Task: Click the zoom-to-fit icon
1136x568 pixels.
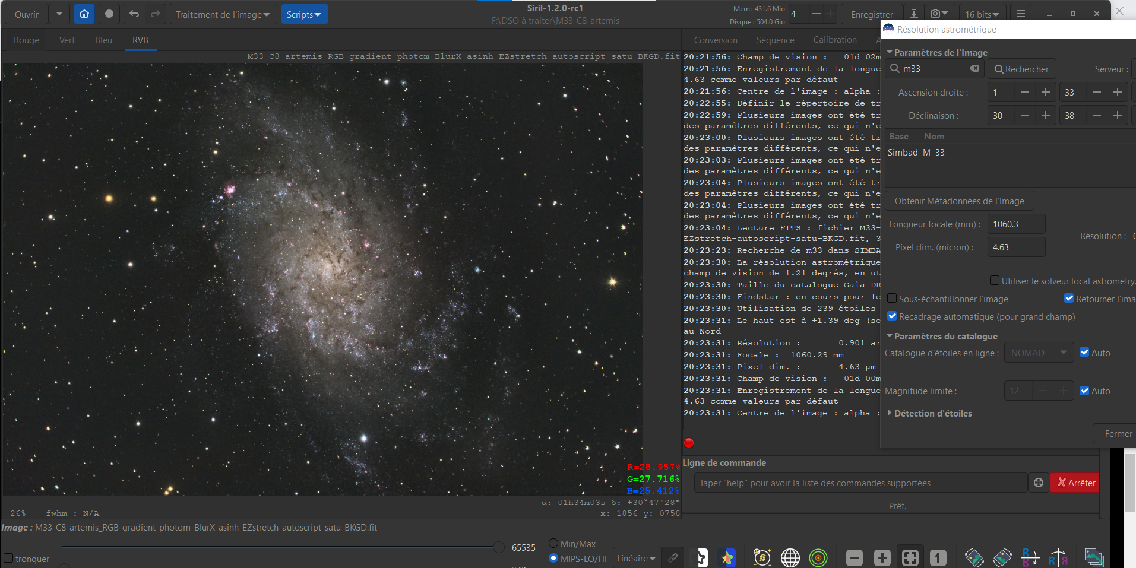Action: 910,558
